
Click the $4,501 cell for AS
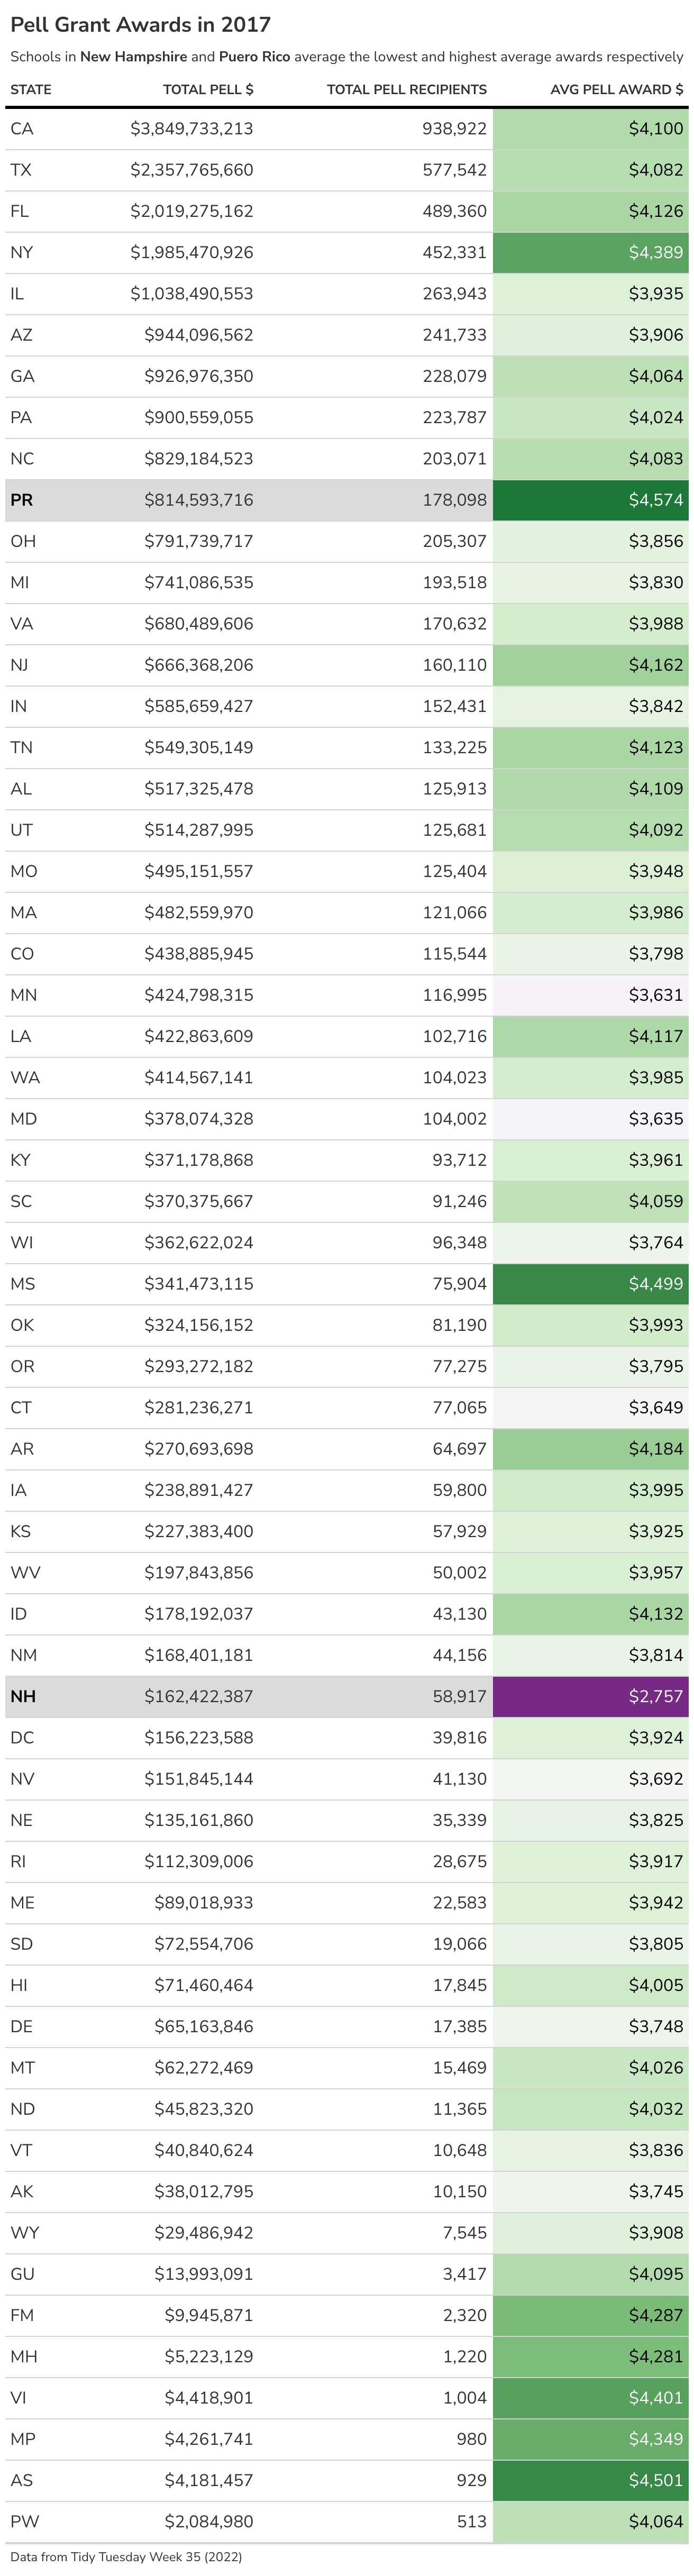click(590, 2480)
